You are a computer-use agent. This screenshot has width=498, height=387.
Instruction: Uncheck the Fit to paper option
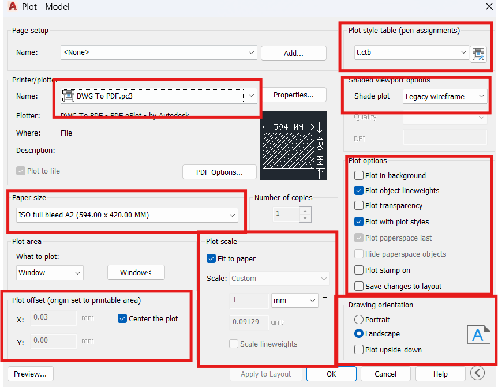[211, 258]
